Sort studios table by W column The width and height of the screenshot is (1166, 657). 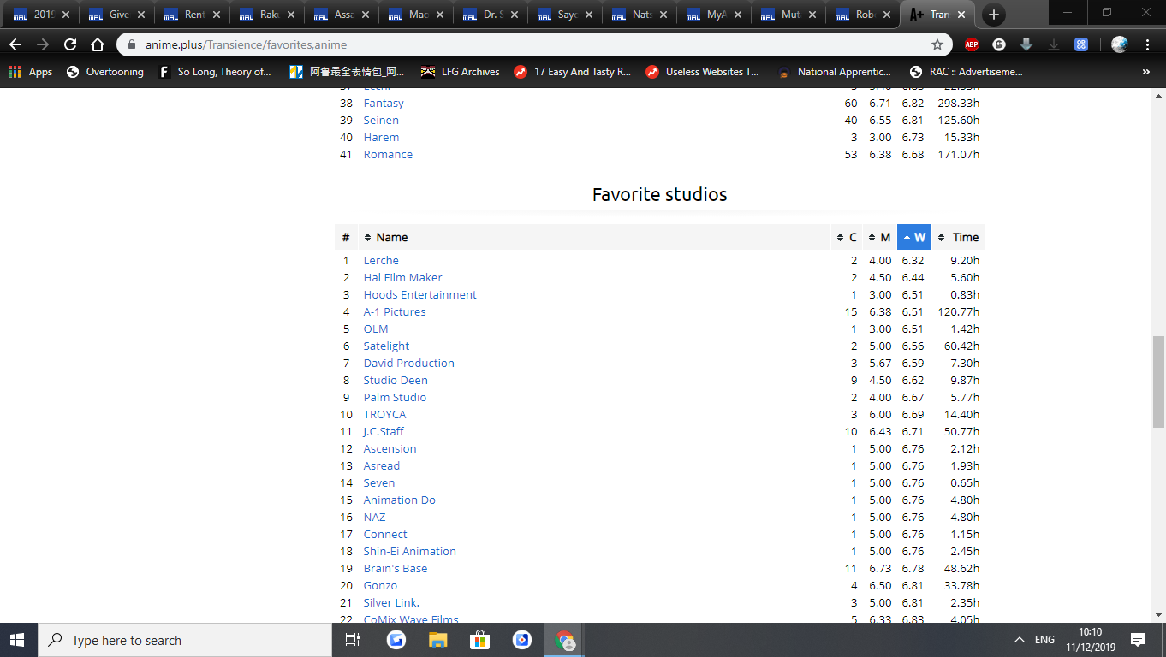(x=914, y=237)
